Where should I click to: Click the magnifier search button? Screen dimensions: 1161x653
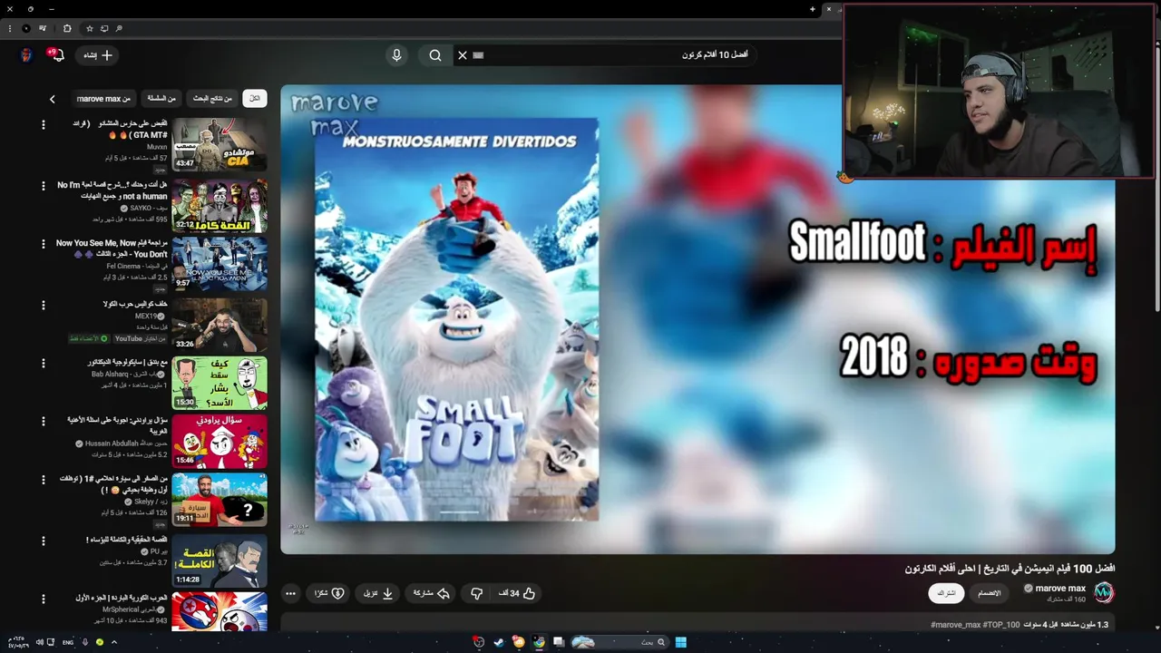(x=435, y=55)
